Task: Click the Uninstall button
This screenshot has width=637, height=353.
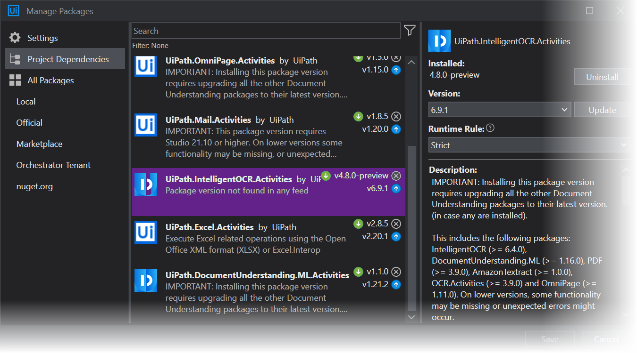Action: [x=602, y=76]
